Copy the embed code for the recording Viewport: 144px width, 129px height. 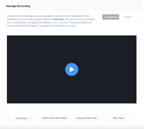(x=86, y=118)
